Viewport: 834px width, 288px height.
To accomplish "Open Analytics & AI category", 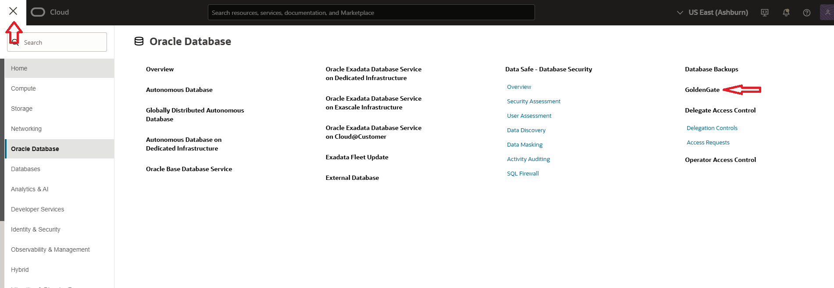I will (59, 189).
